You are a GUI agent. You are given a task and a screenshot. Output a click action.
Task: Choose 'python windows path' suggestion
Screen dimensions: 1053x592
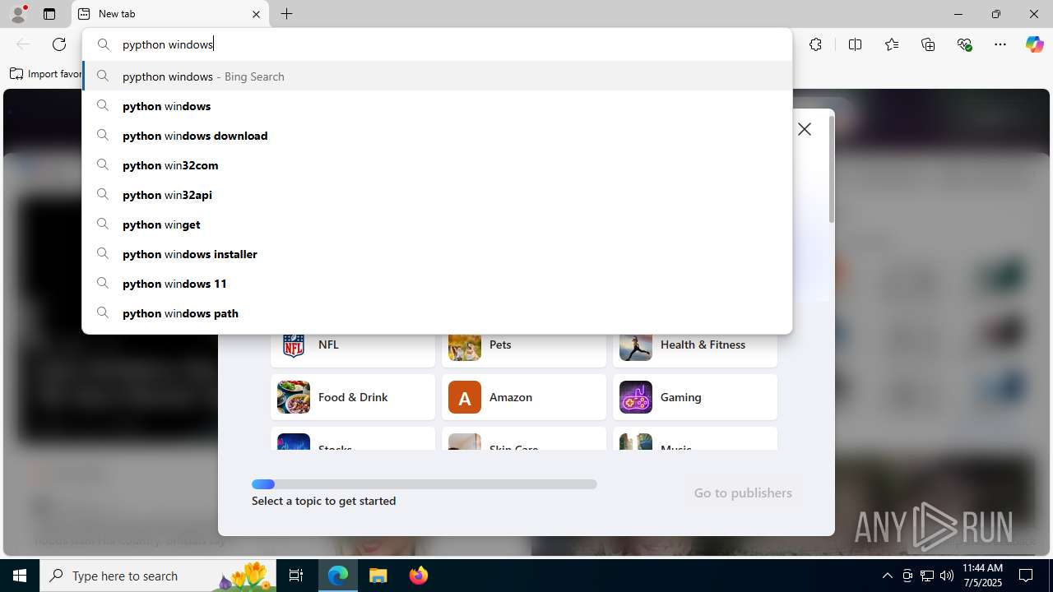point(437,313)
